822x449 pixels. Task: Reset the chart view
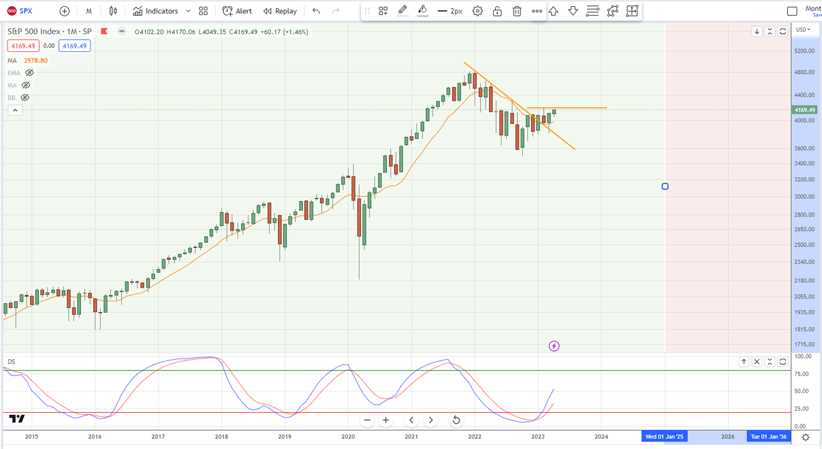tap(456, 420)
